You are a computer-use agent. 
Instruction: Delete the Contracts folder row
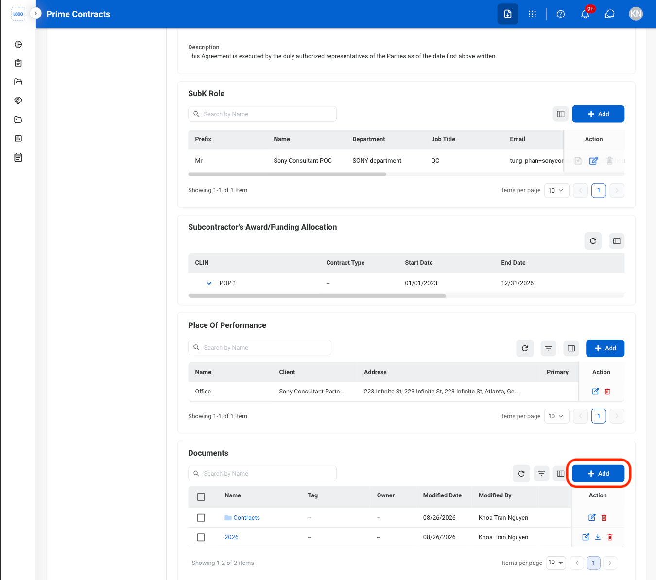pos(604,518)
